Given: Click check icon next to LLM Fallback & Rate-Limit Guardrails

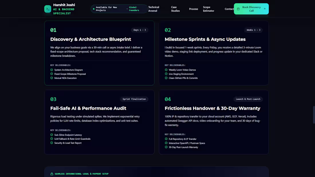Looking at the screenshot, I should click(52, 139).
